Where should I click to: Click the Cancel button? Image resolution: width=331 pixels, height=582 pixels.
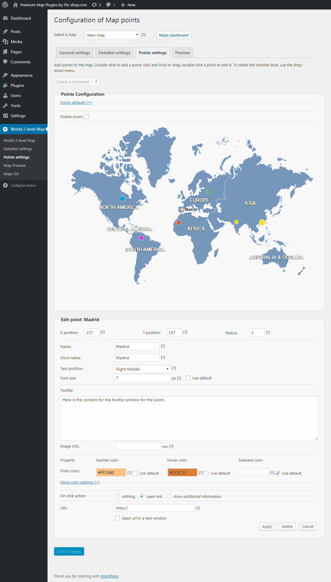[308, 526]
